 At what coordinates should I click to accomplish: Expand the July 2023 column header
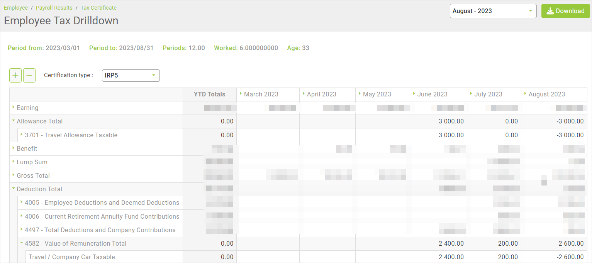coord(471,94)
